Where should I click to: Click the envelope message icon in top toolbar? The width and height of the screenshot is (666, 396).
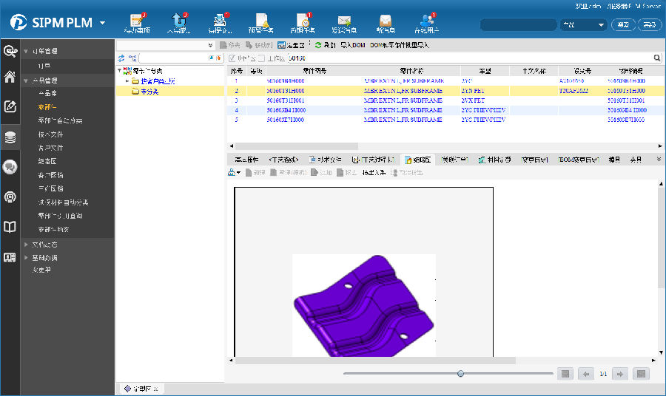click(343, 21)
